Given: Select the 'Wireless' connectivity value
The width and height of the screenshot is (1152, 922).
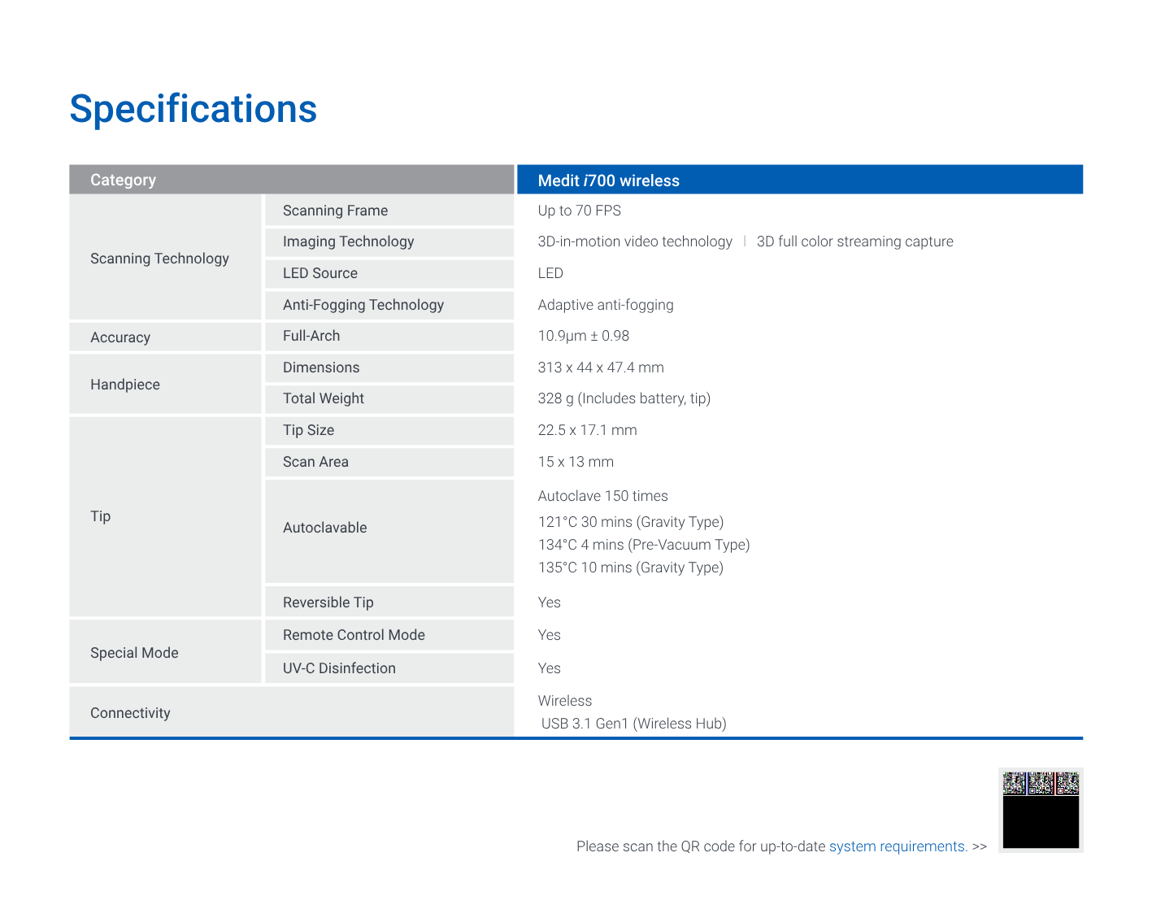Looking at the screenshot, I should click(x=565, y=701).
